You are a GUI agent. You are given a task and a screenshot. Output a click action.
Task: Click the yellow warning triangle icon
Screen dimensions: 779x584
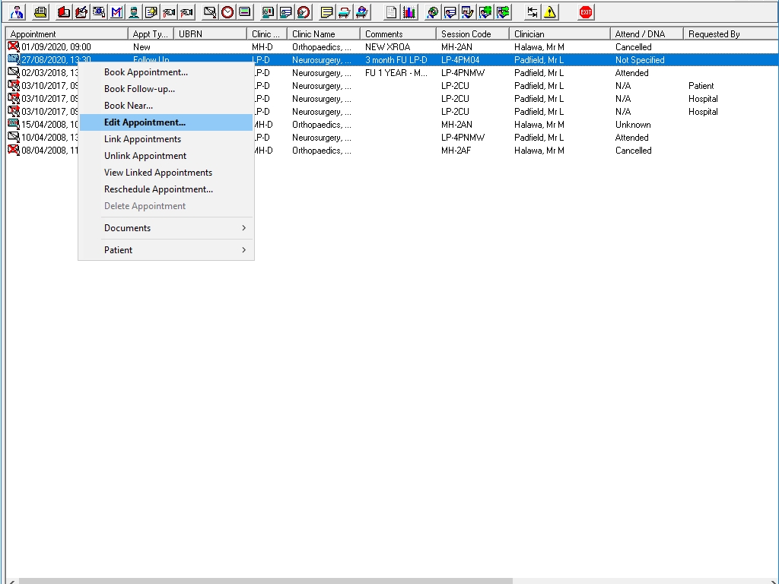coord(550,12)
